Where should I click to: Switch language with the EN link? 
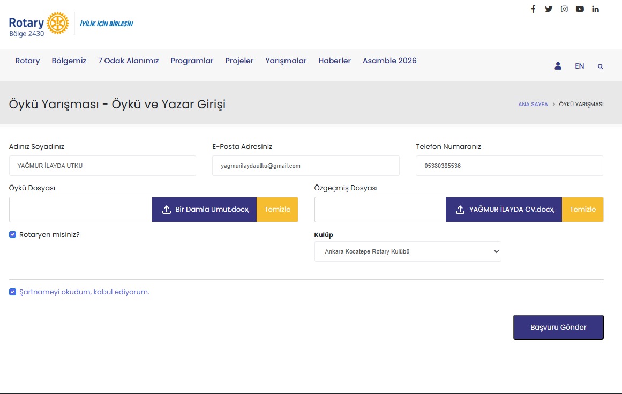(x=579, y=66)
